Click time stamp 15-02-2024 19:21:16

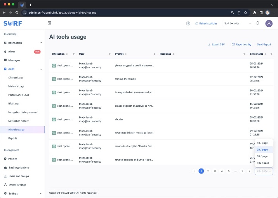[256, 106]
